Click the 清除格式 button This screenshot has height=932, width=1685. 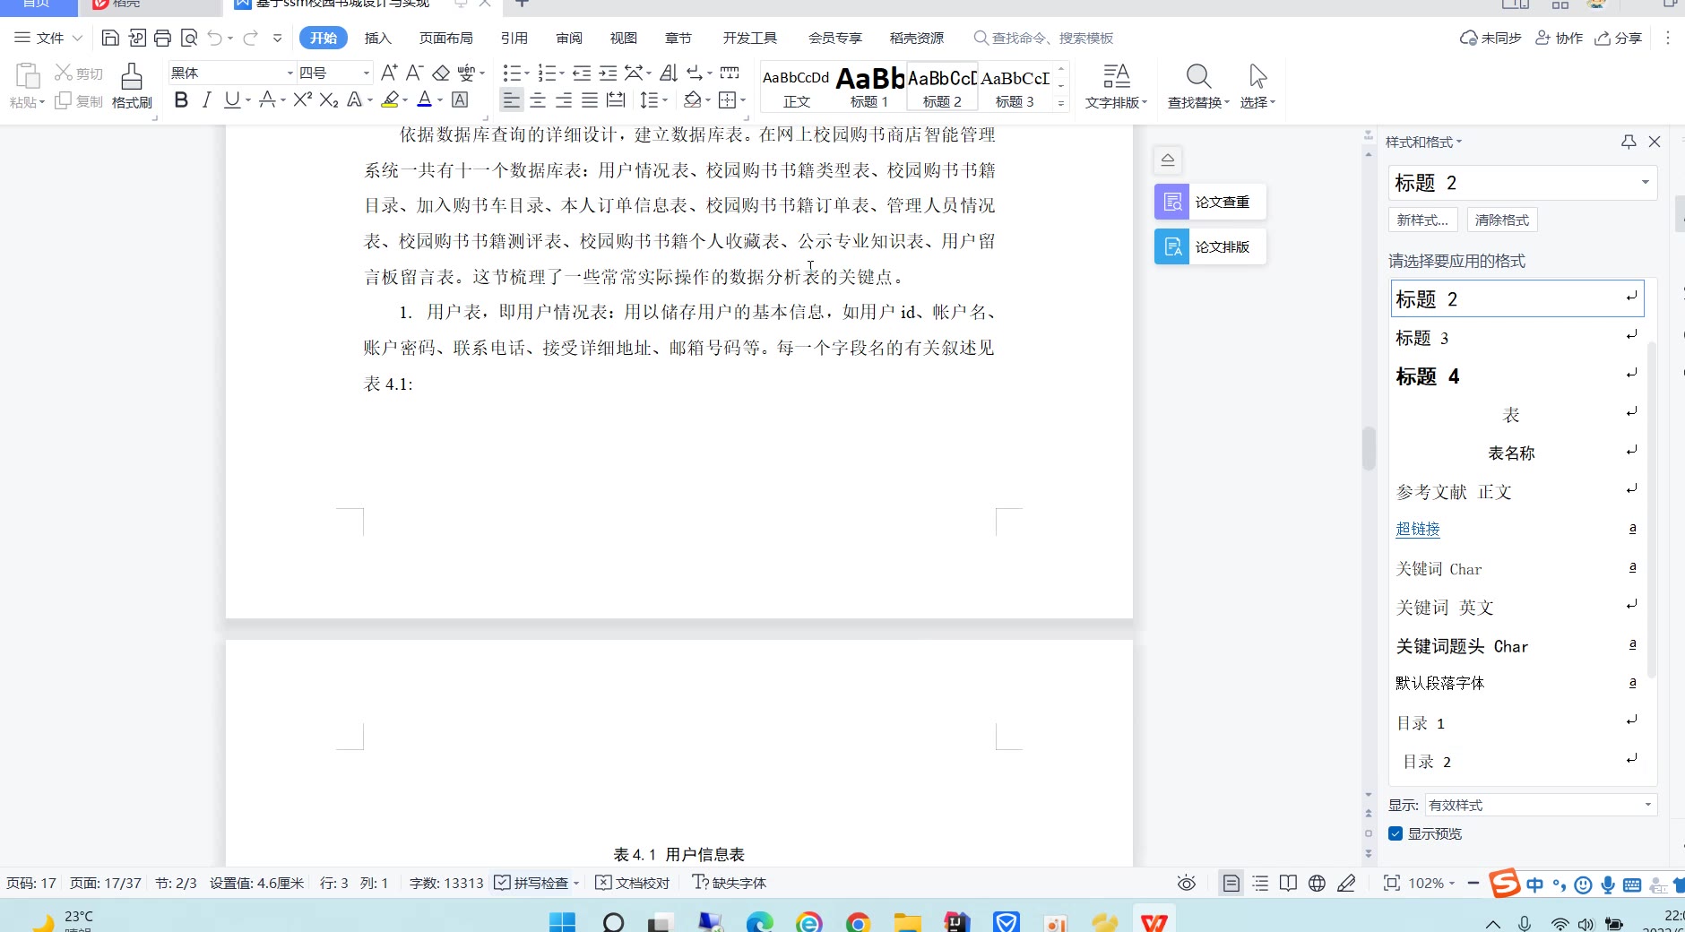pyautogui.click(x=1502, y=220)
